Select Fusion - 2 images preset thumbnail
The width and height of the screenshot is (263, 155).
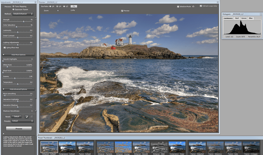[251, 147]
